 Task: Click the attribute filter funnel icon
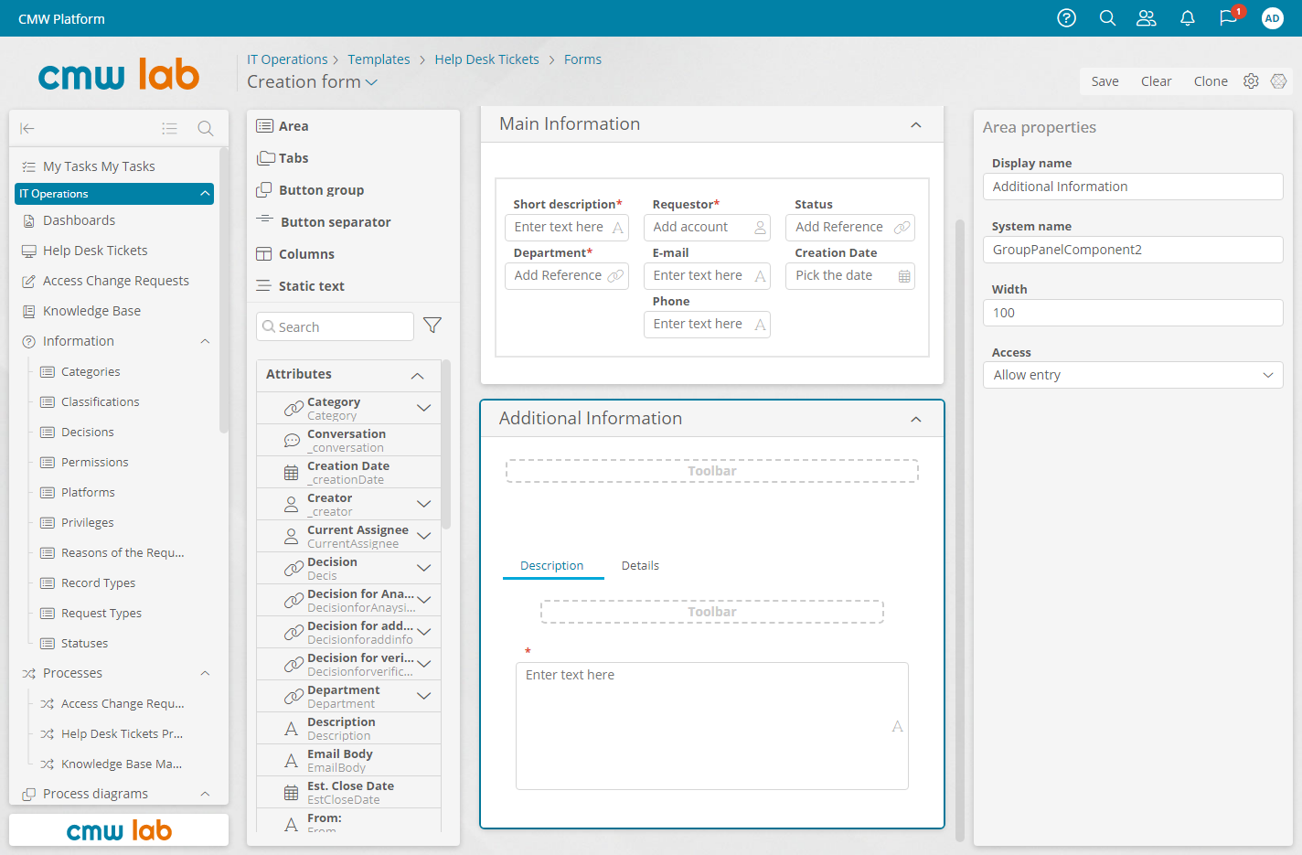coord(432,326)
